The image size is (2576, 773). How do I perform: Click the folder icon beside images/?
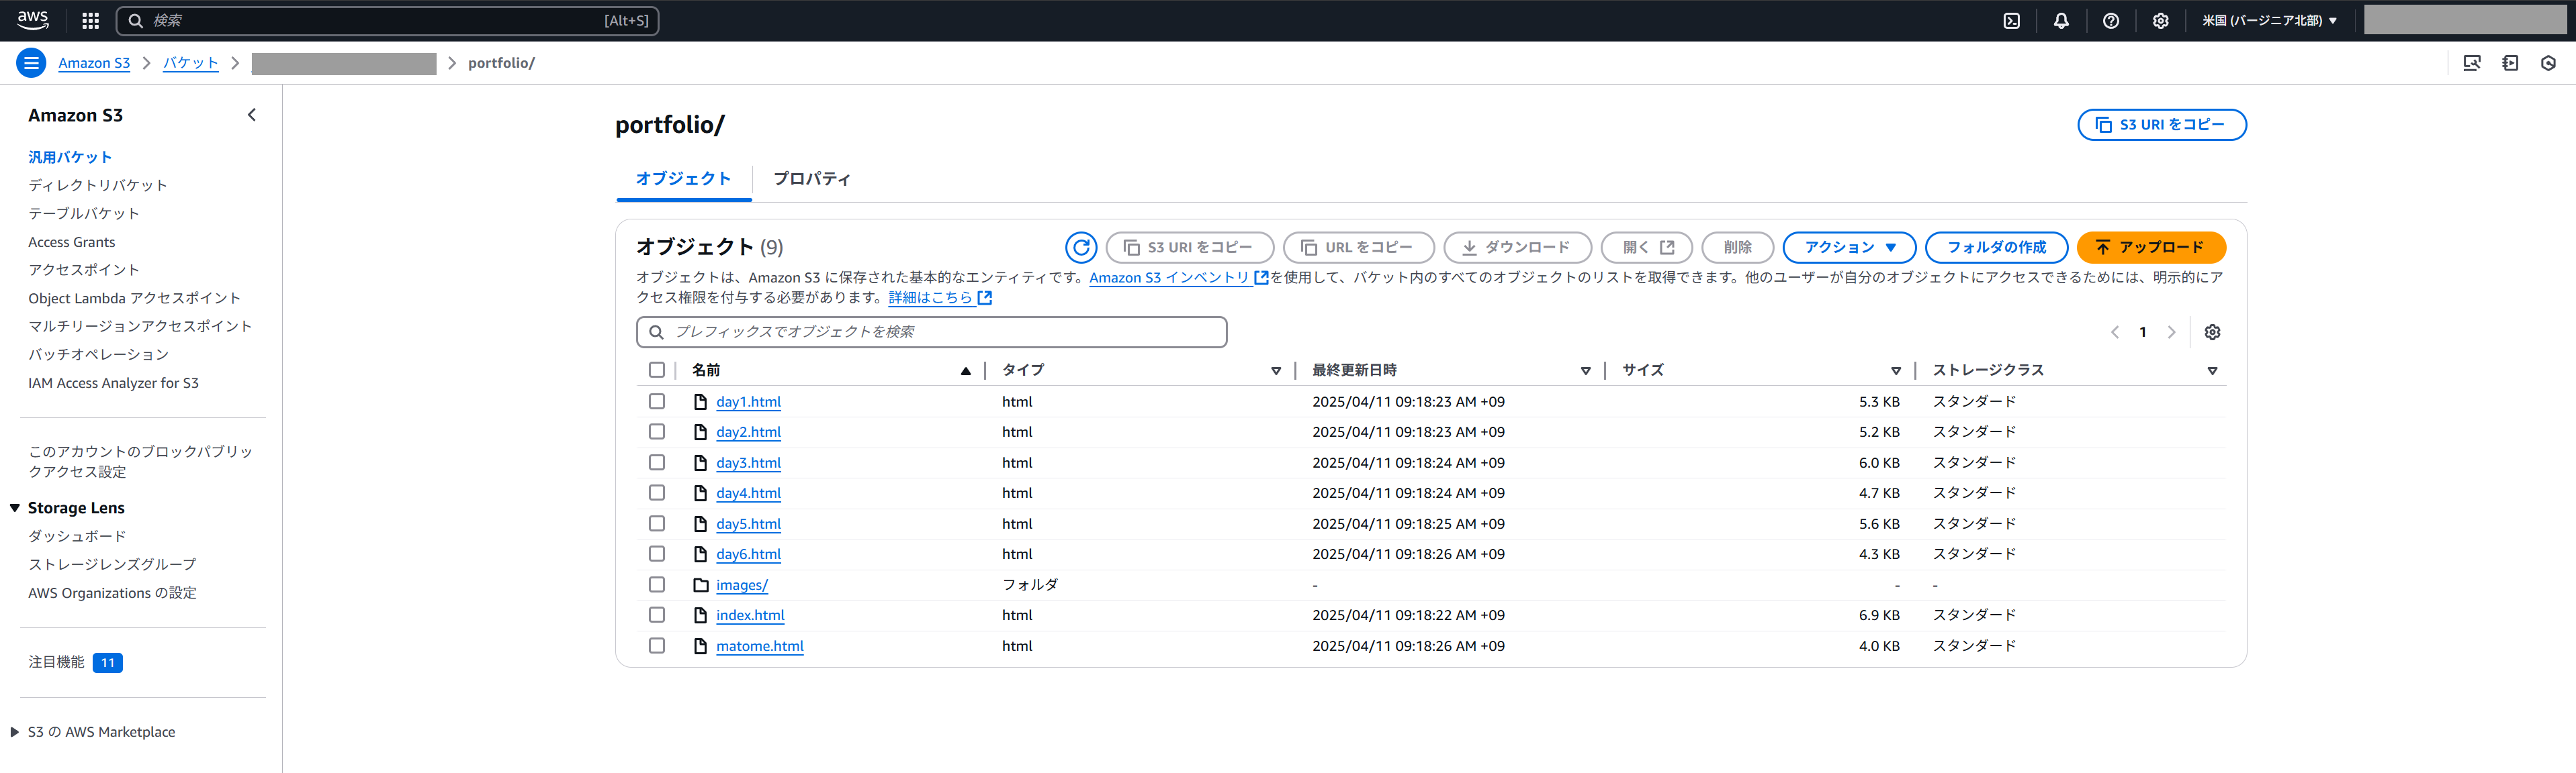pyautogui.click(x=700, y=585)
